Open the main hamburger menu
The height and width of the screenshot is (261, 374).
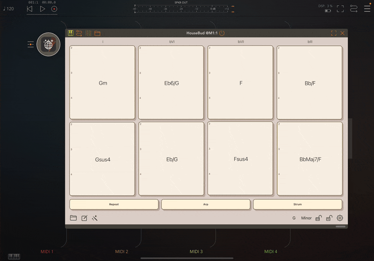[x=367, y=9]
